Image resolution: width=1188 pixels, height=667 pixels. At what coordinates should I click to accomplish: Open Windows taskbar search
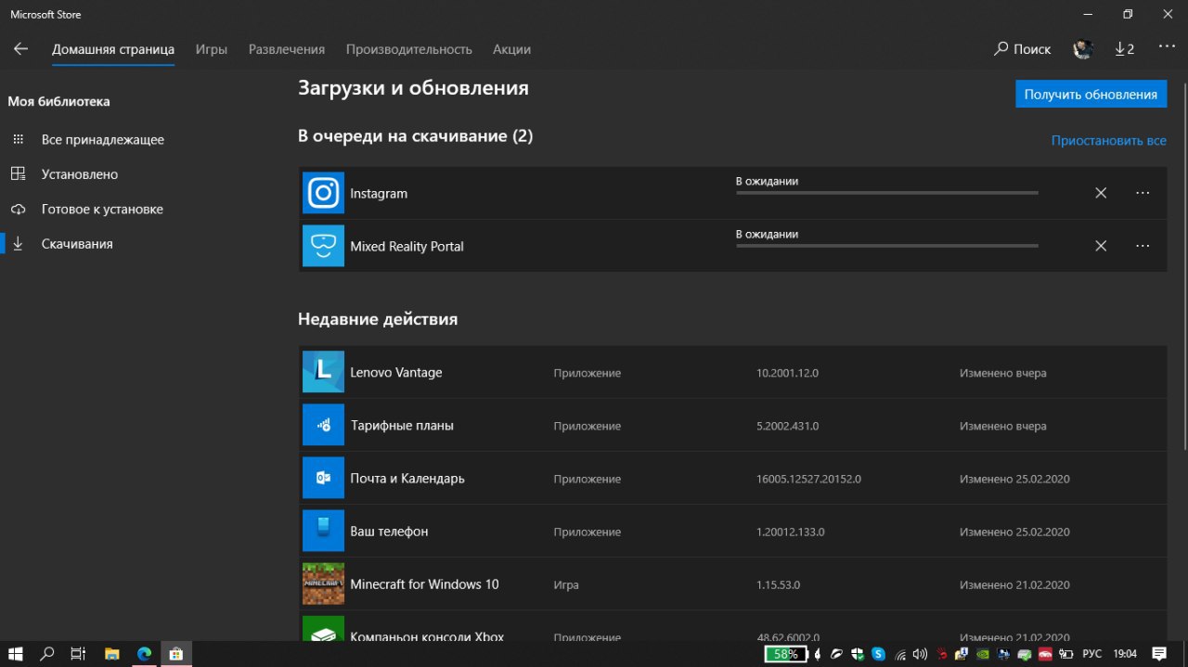pyautogui.click(x=47, y=653)
